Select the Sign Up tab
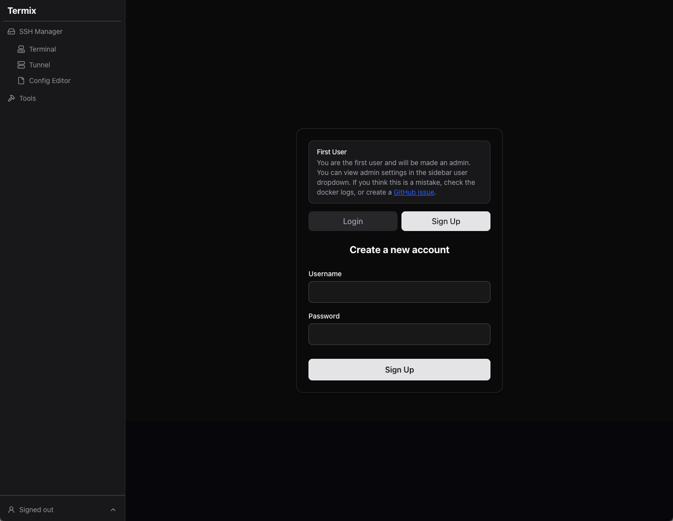The image size is (673, 521). coord(446,221)
